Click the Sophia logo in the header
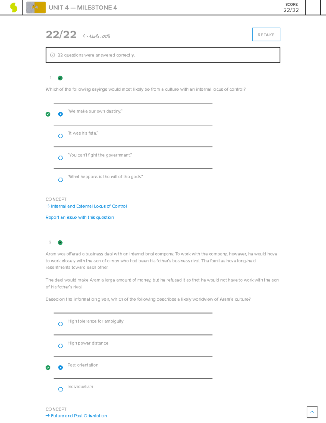This screenshot has width=326, height=423. click(13, 7)
